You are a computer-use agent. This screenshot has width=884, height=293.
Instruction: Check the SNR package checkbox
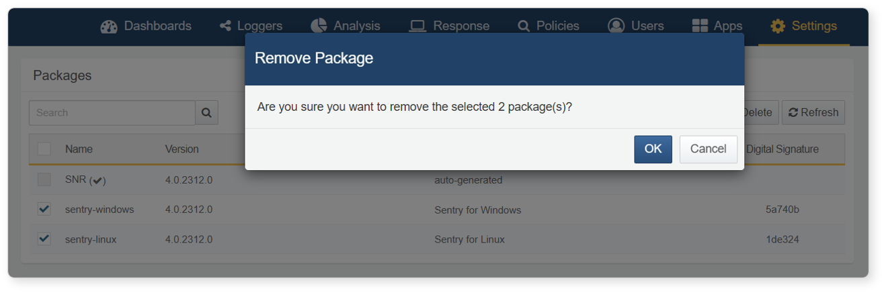[44, 179]
